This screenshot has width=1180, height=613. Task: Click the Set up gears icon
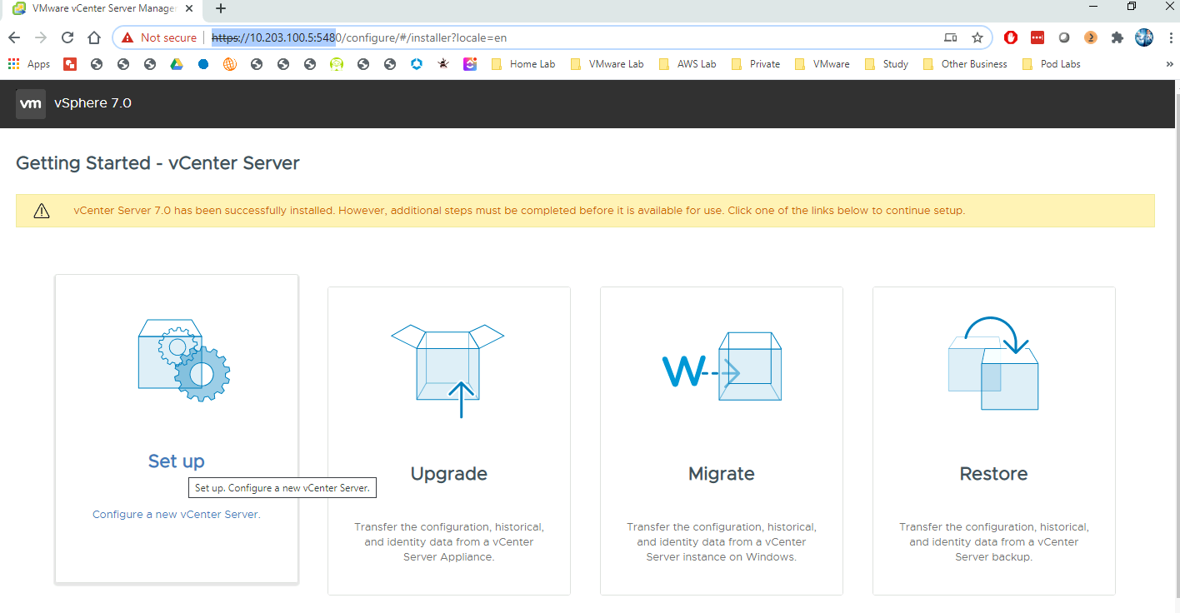pyautogui.click(x=183, y=360)
